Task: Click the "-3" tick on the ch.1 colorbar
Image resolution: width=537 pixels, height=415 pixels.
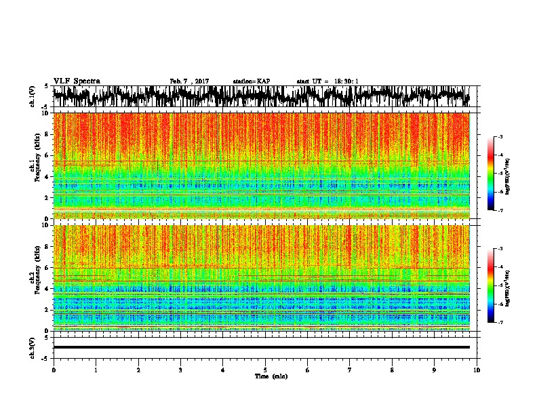Action: pos(500,137)
